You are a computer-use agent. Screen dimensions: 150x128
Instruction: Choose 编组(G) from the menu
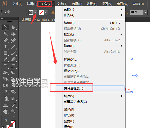pyautogui.click(x=90, y=23)
